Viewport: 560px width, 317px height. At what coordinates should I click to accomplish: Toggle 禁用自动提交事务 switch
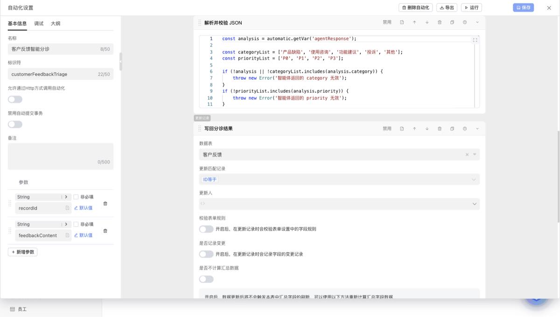tap(15, 124)
